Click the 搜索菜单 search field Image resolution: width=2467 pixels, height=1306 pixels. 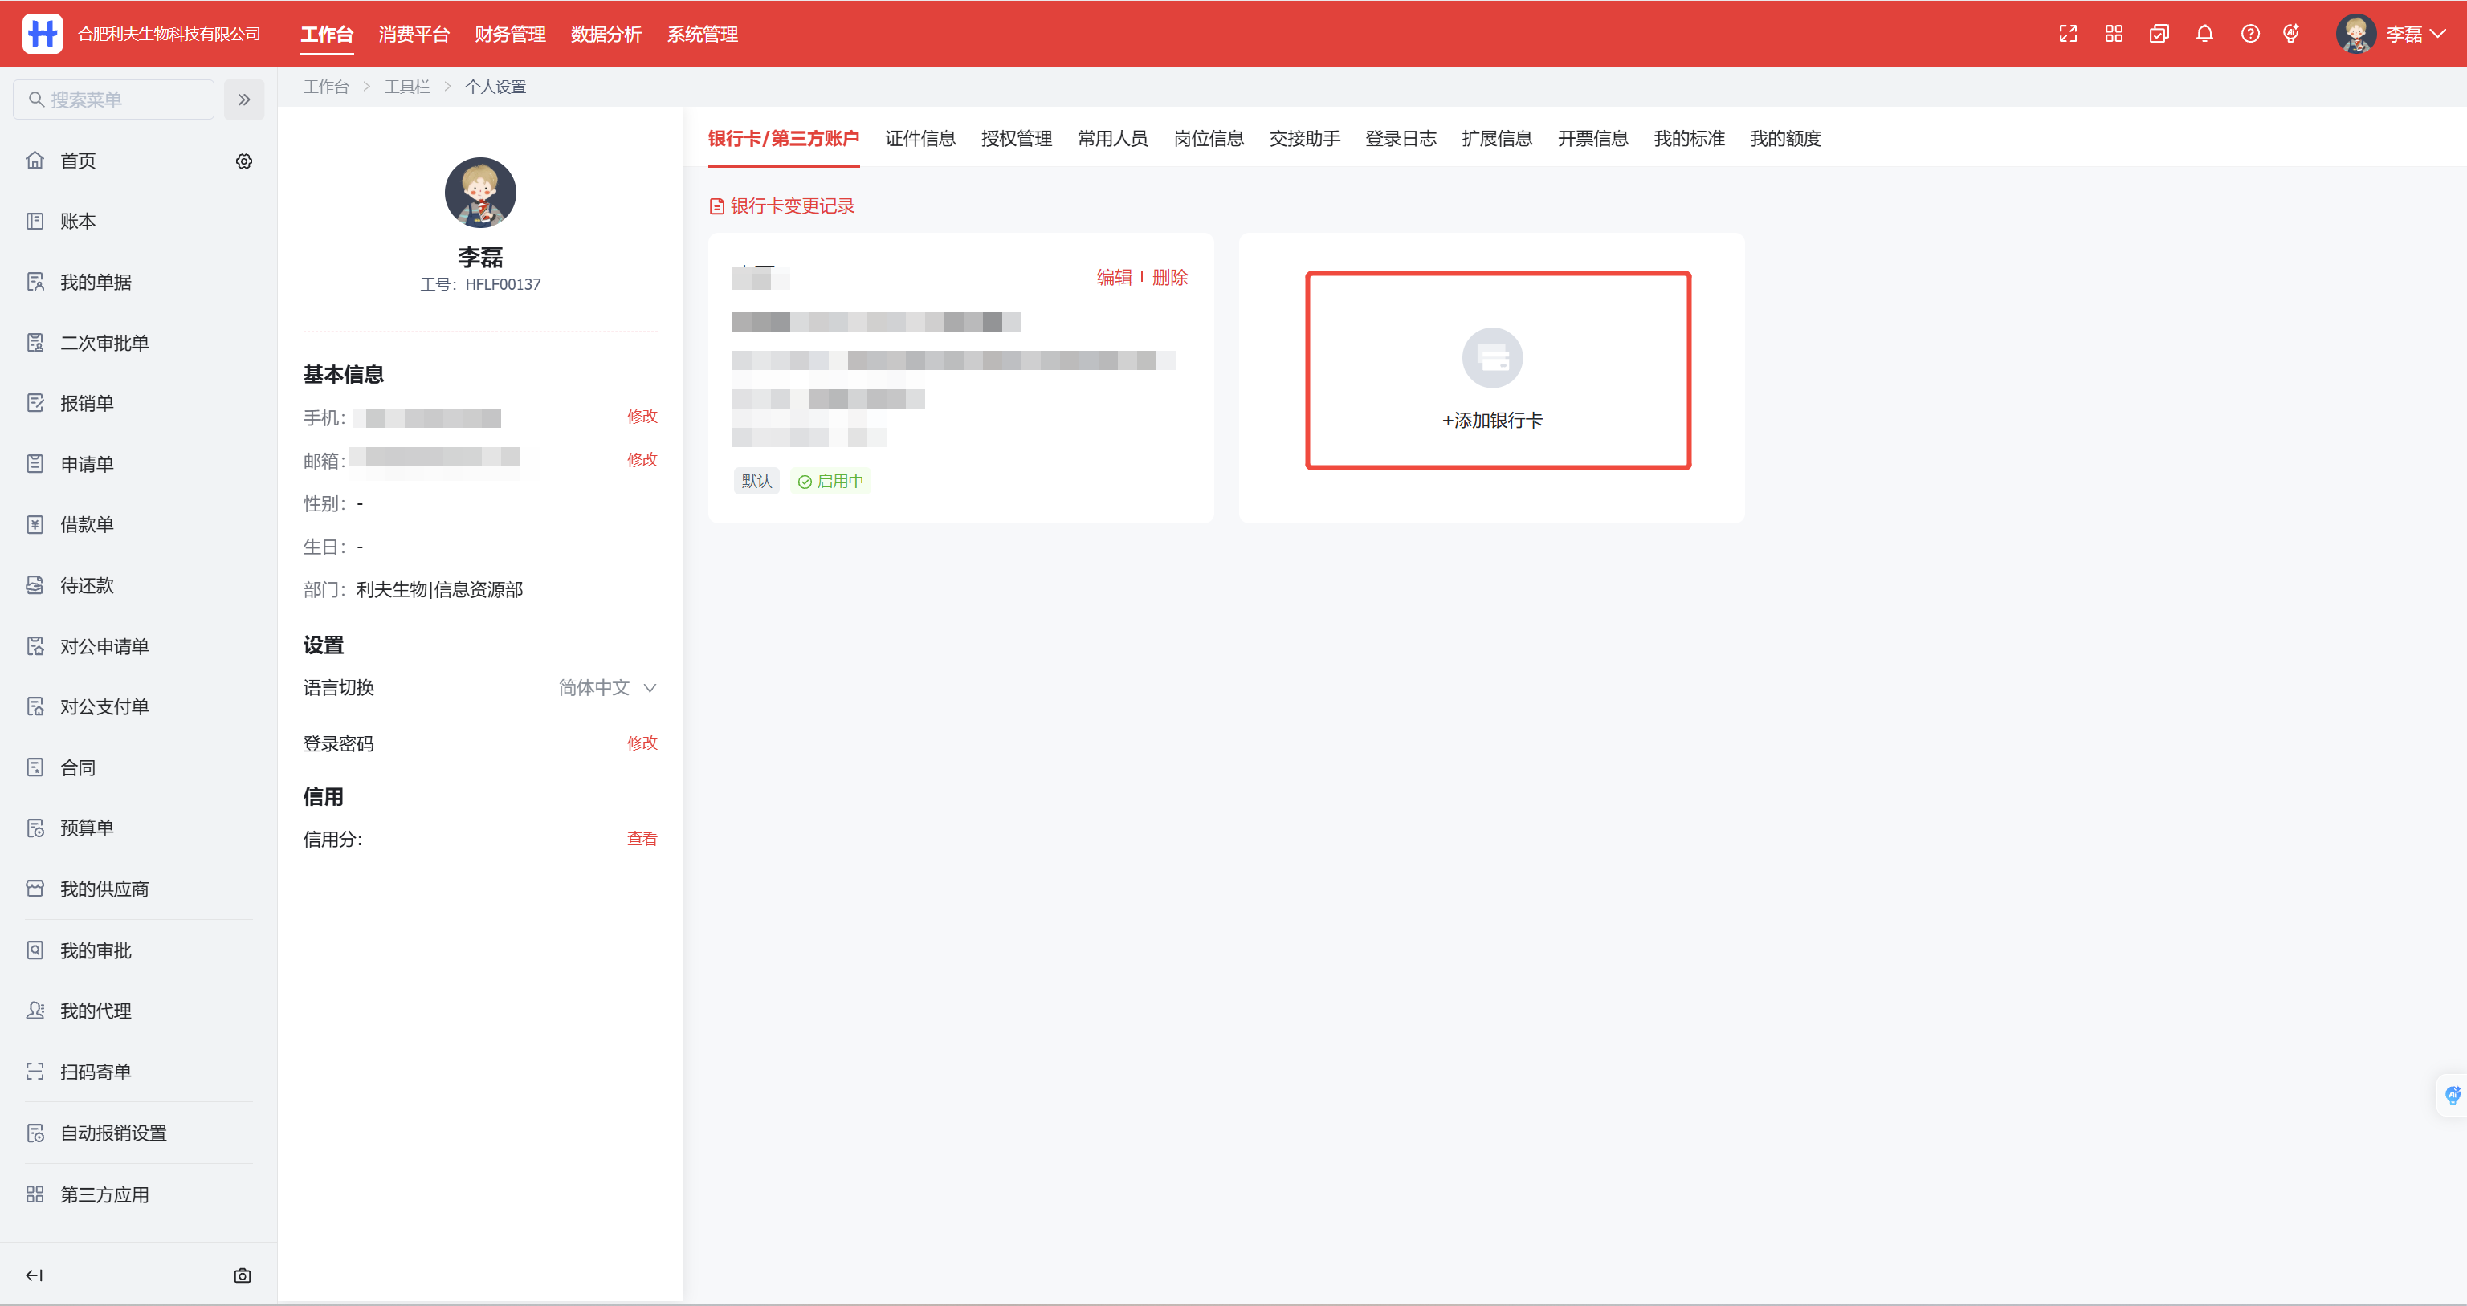(x=115, y=100)
